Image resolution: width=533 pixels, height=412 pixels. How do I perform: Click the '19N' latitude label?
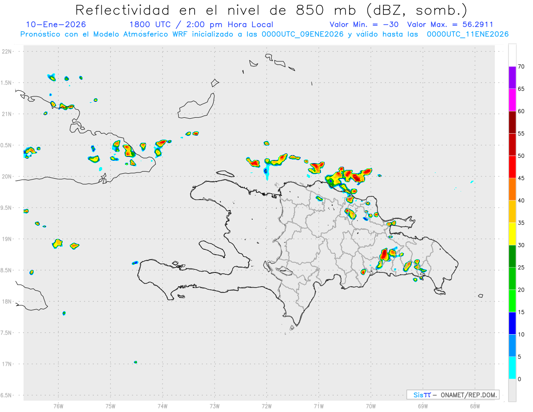[x=8, y=239]
